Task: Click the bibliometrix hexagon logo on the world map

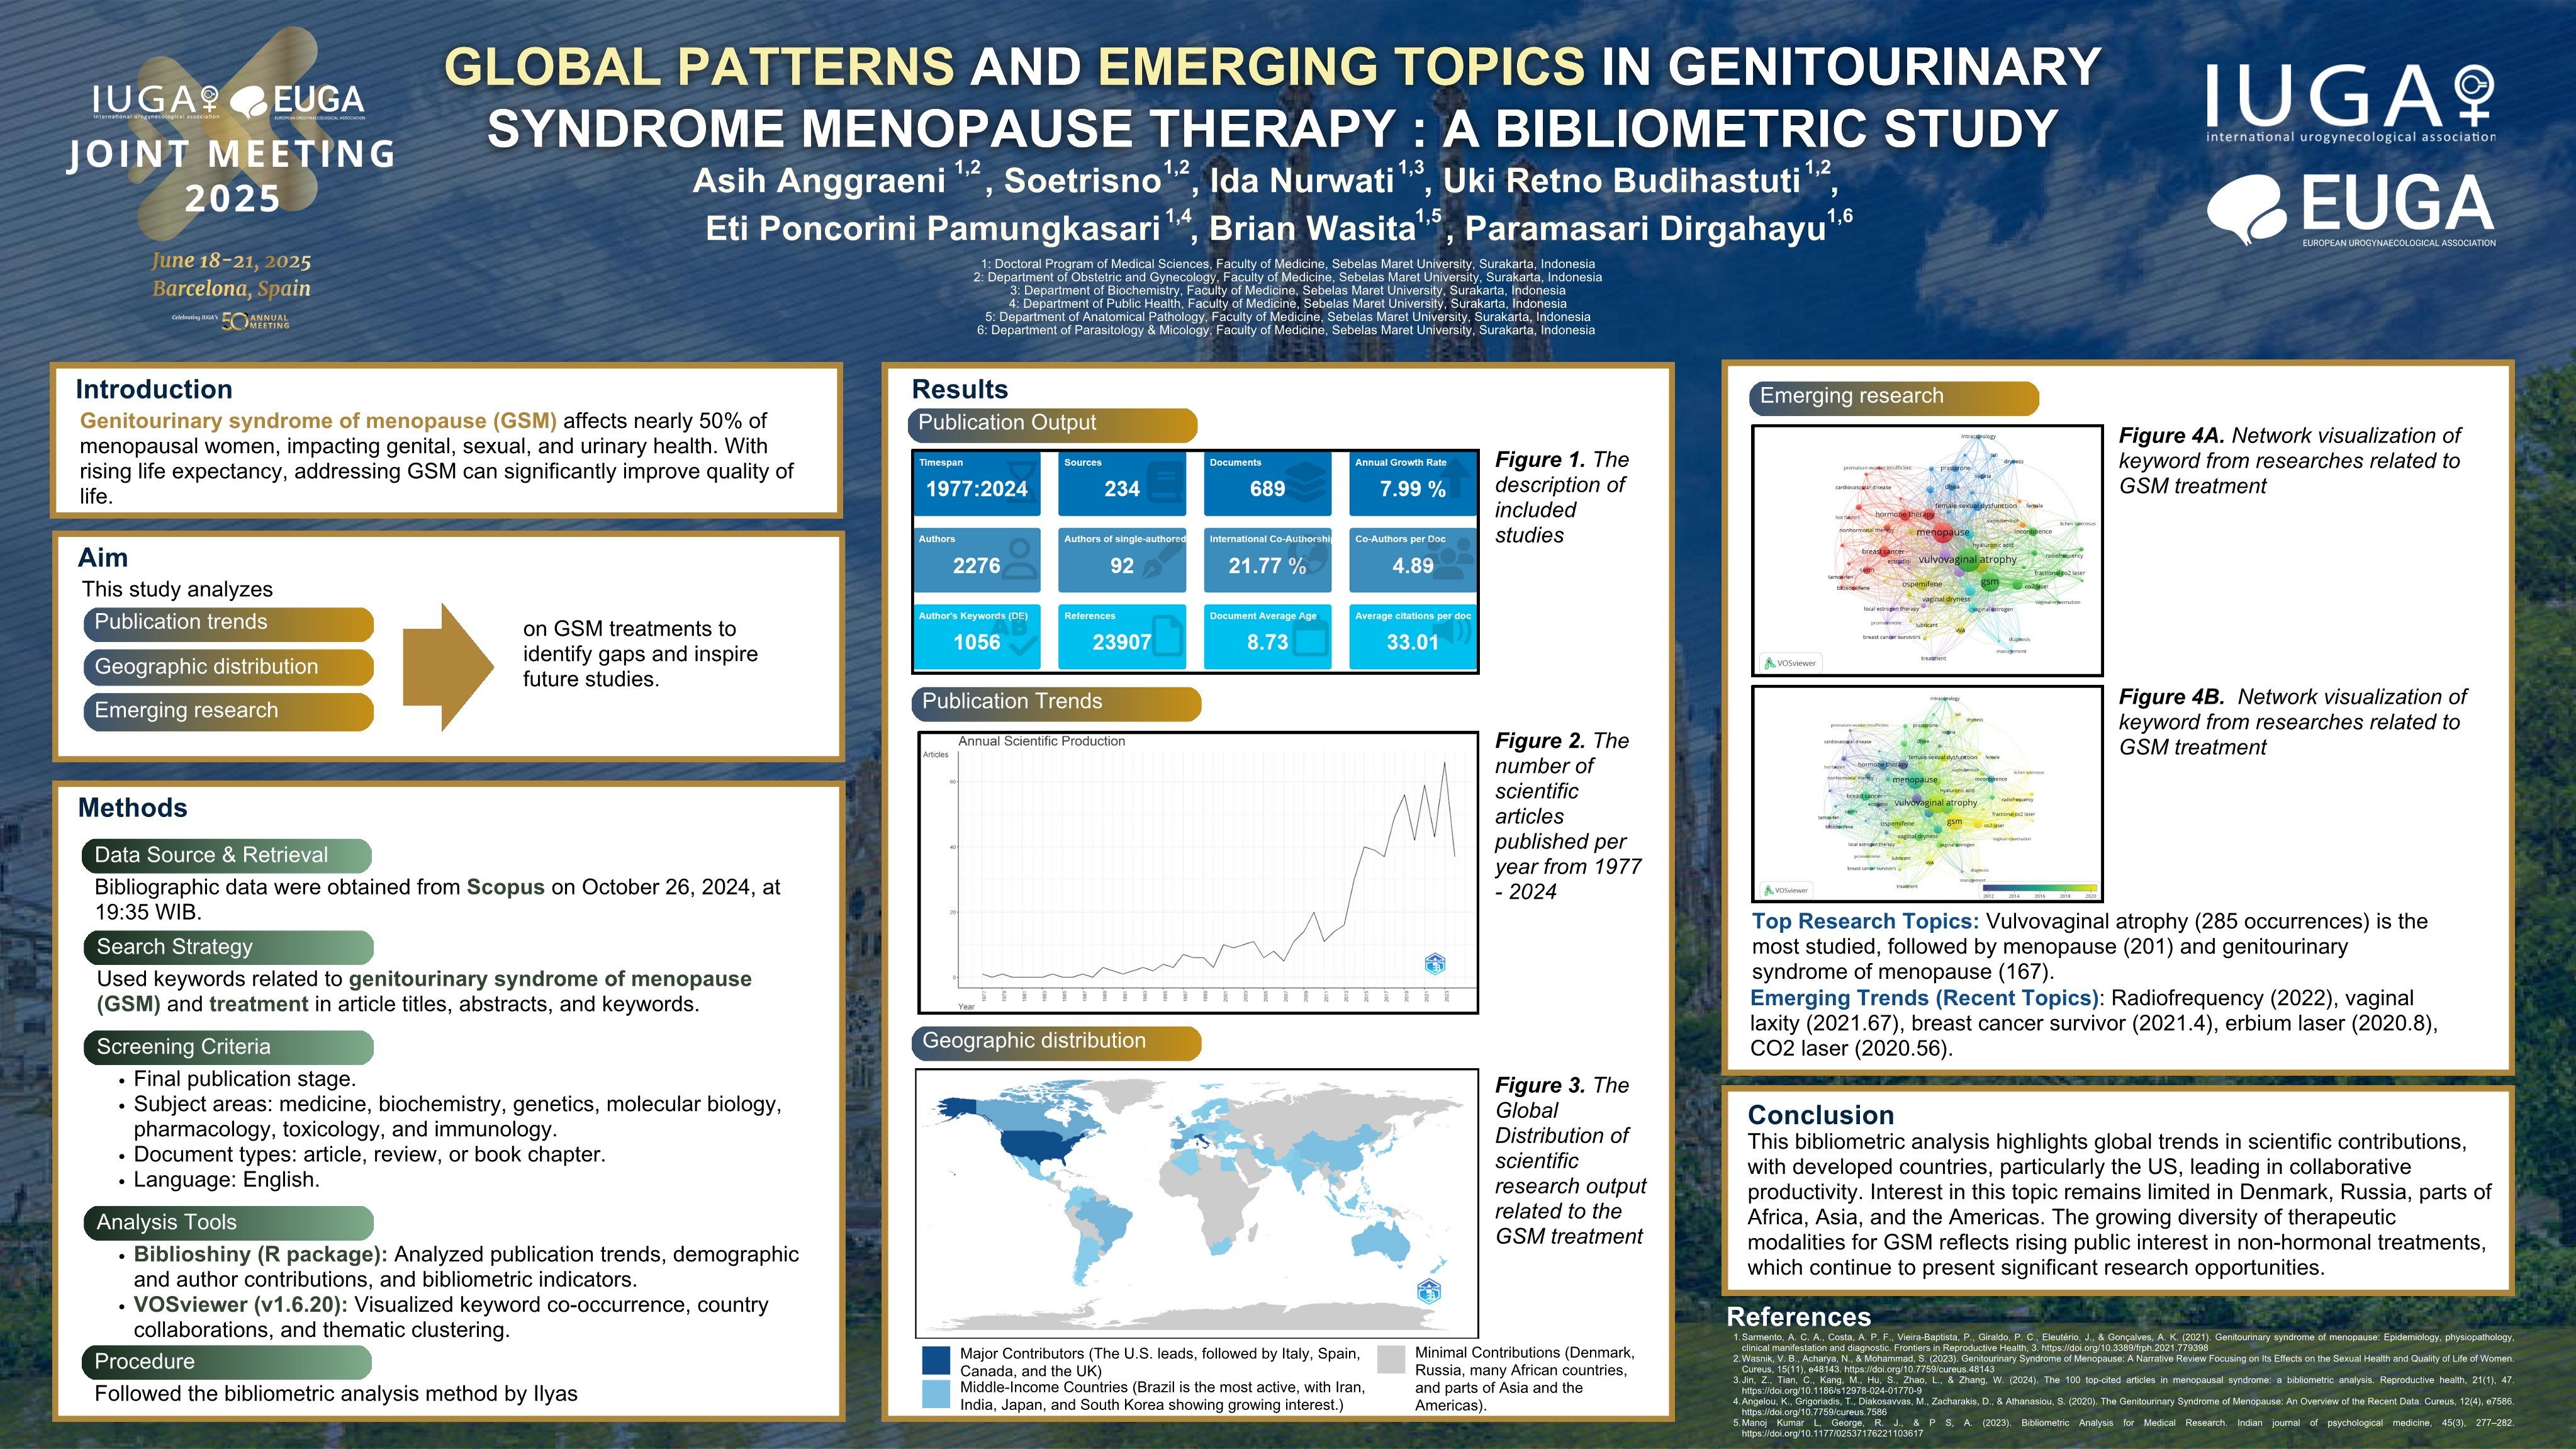Action: tap(1430, 1291)
